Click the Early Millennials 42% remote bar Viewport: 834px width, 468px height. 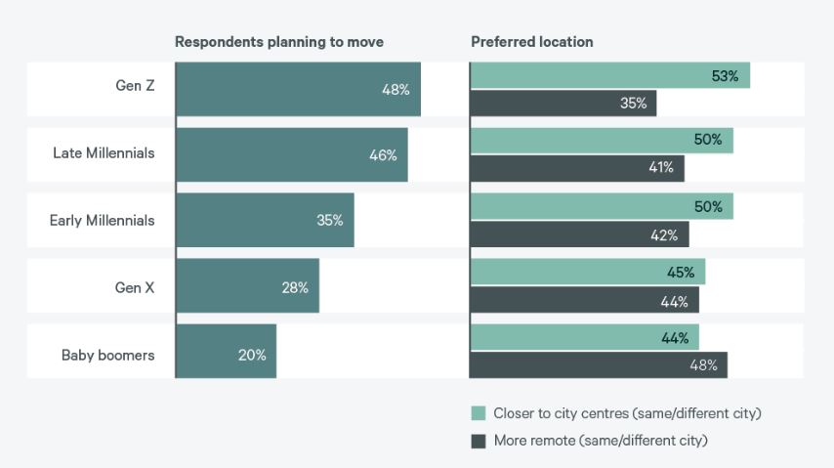click(x=580, y=234)
